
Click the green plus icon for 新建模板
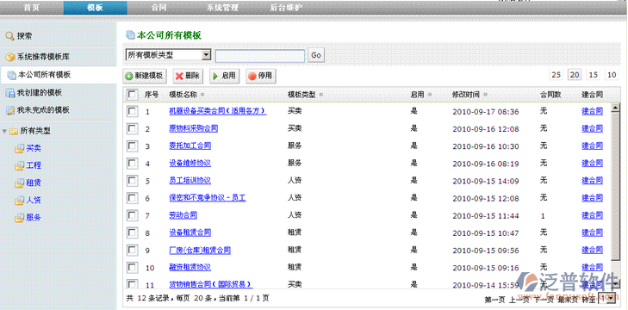point(129,76)
